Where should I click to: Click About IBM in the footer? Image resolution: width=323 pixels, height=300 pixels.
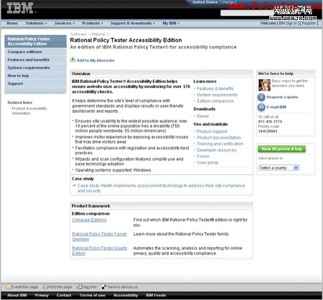(17, 295)
